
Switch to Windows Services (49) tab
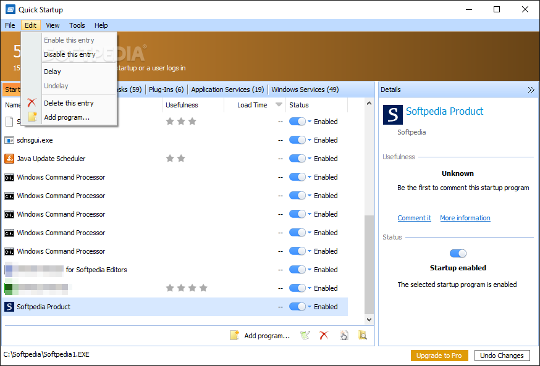[305, 89]
